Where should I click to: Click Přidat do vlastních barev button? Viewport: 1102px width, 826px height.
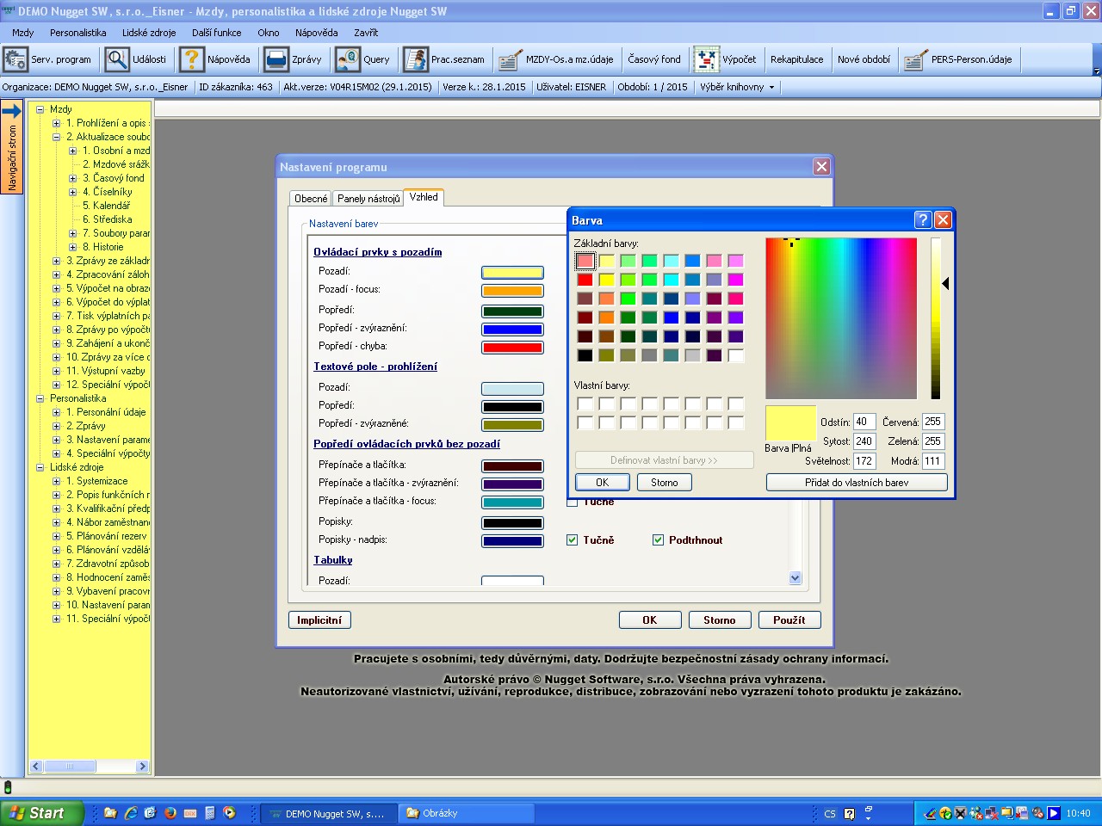pyautogui.click(x=857, y=483)
